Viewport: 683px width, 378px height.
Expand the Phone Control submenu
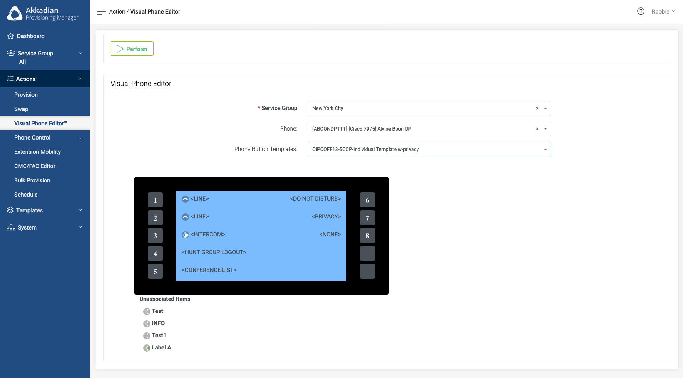click(45, 137)
